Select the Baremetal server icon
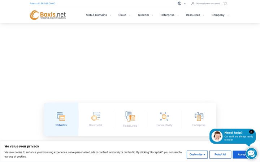Image resolution: width=260 pixels, height=162 pixels. 96,116
